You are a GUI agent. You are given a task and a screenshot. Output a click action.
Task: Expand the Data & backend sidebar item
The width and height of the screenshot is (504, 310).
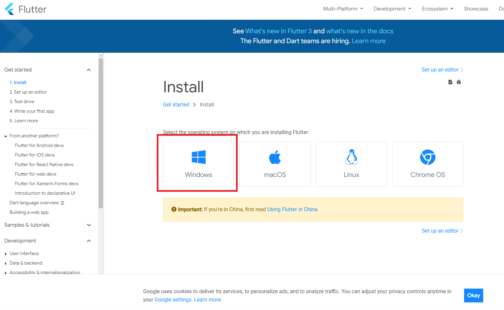point(6,263)
